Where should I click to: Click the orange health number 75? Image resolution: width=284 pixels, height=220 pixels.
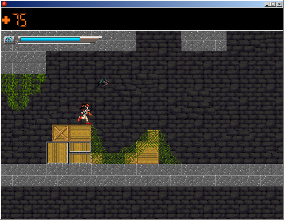(x=20, y=20)
